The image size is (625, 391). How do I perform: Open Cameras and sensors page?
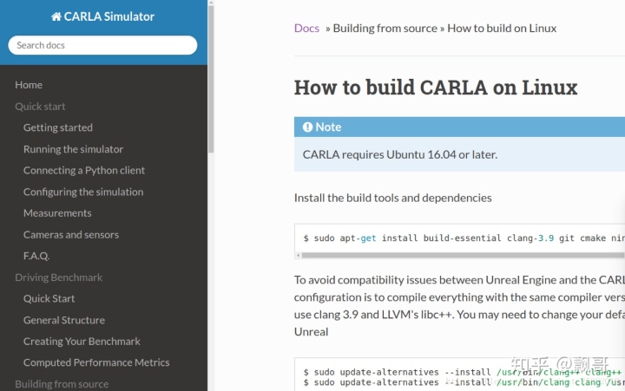71,235
